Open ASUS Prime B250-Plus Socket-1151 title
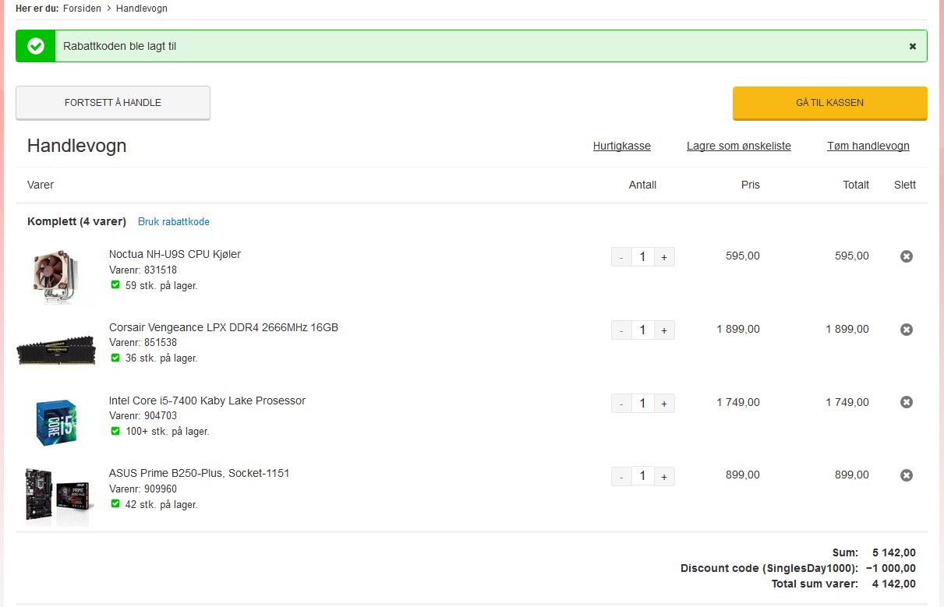The height and width of the screenshot is (607, 944). coord(200,473)
